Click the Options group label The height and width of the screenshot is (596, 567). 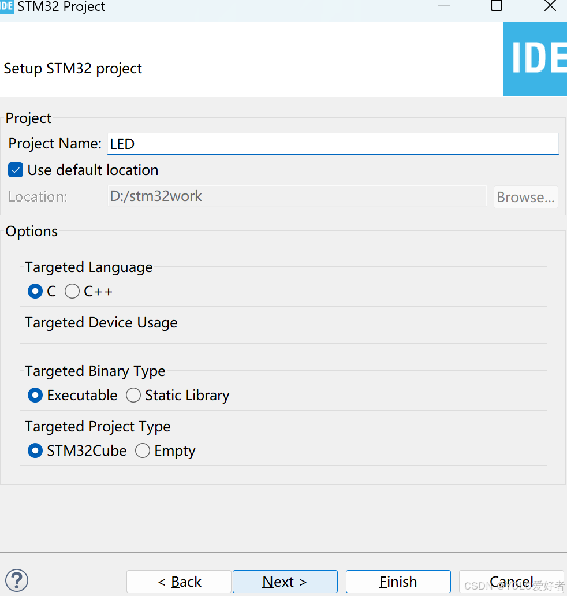tap(32, 232)
